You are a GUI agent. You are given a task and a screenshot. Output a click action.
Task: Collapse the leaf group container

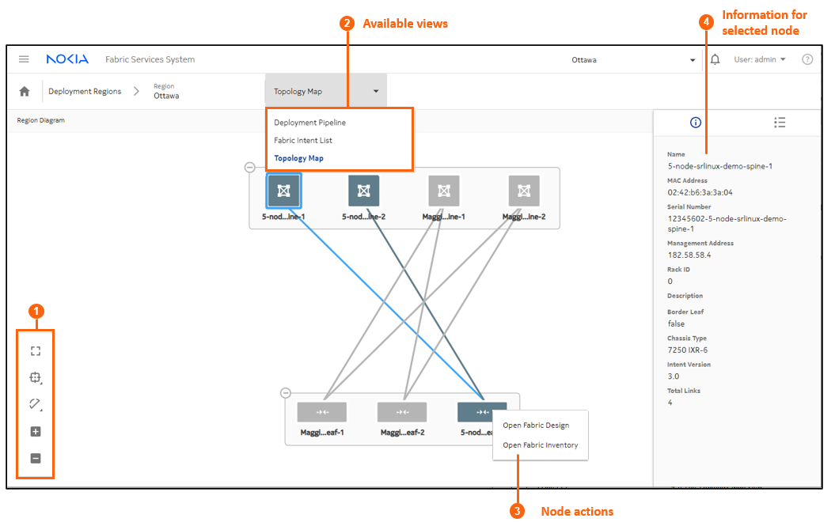tap(286, 393)
